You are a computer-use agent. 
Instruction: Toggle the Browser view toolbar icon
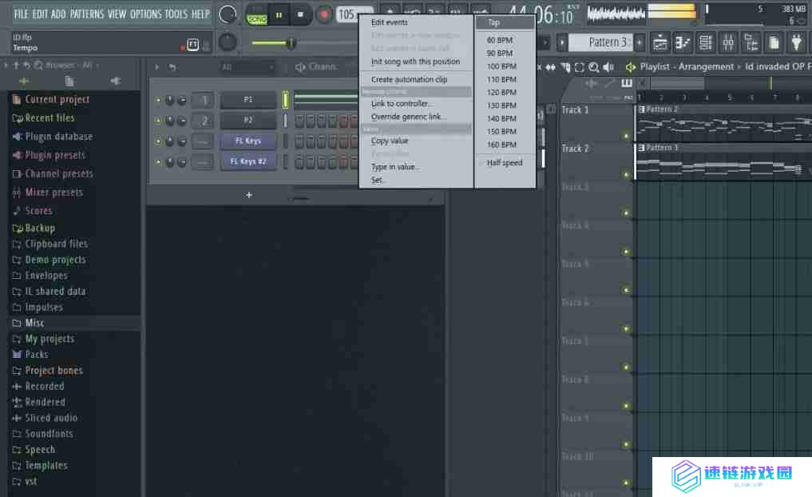point(751,43)
